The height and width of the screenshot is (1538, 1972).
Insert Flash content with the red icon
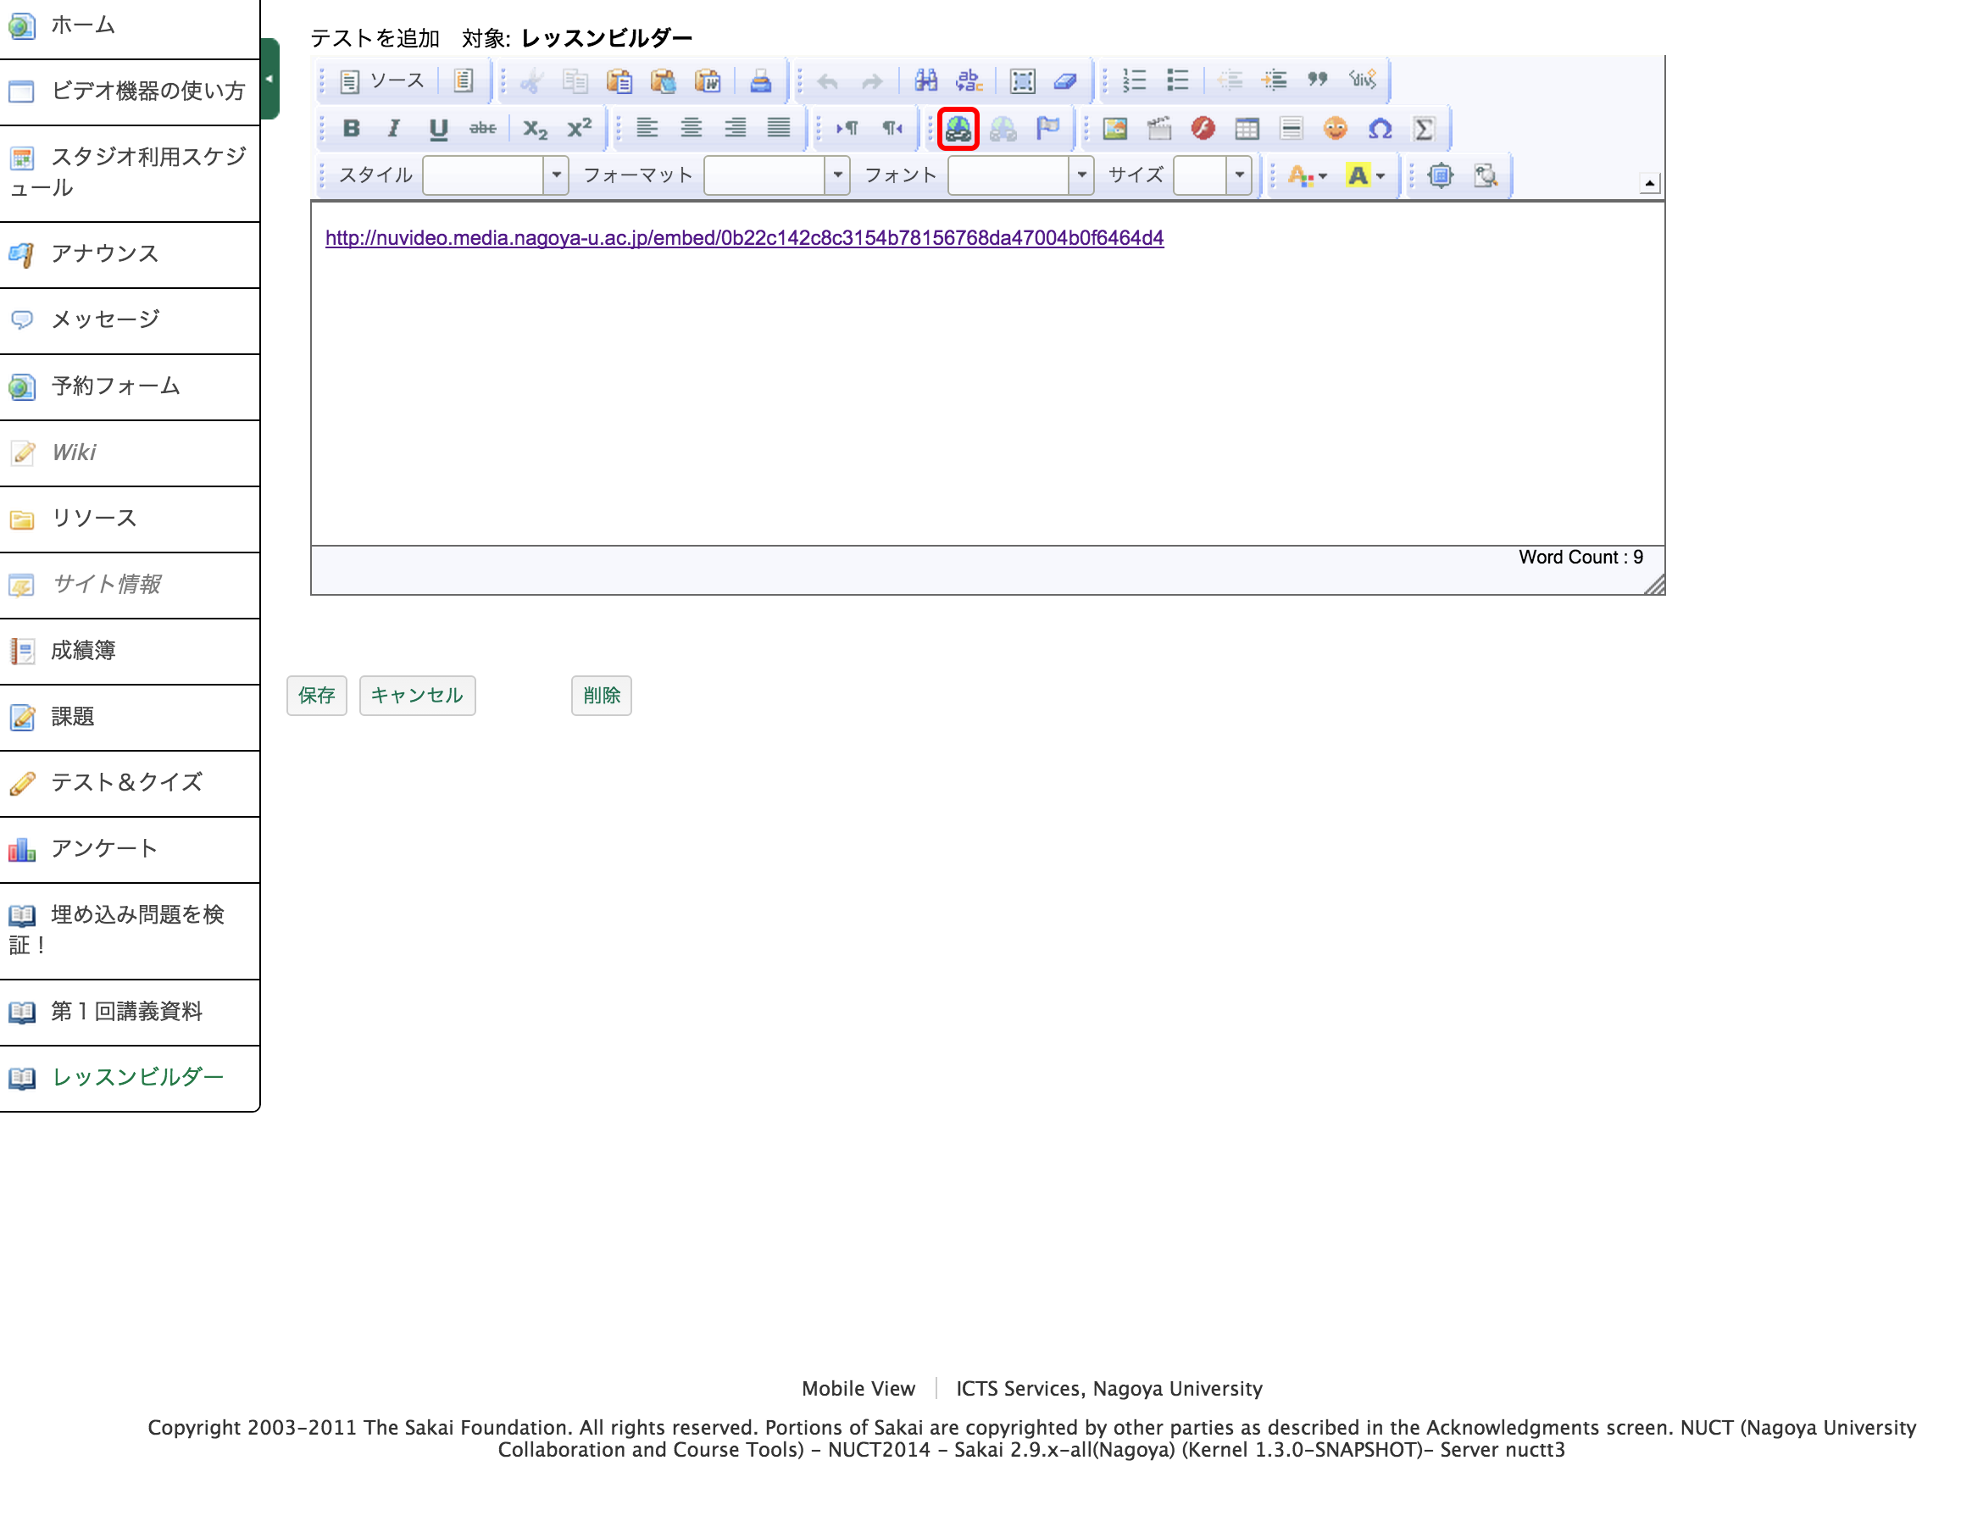[x=1202, y=128]
